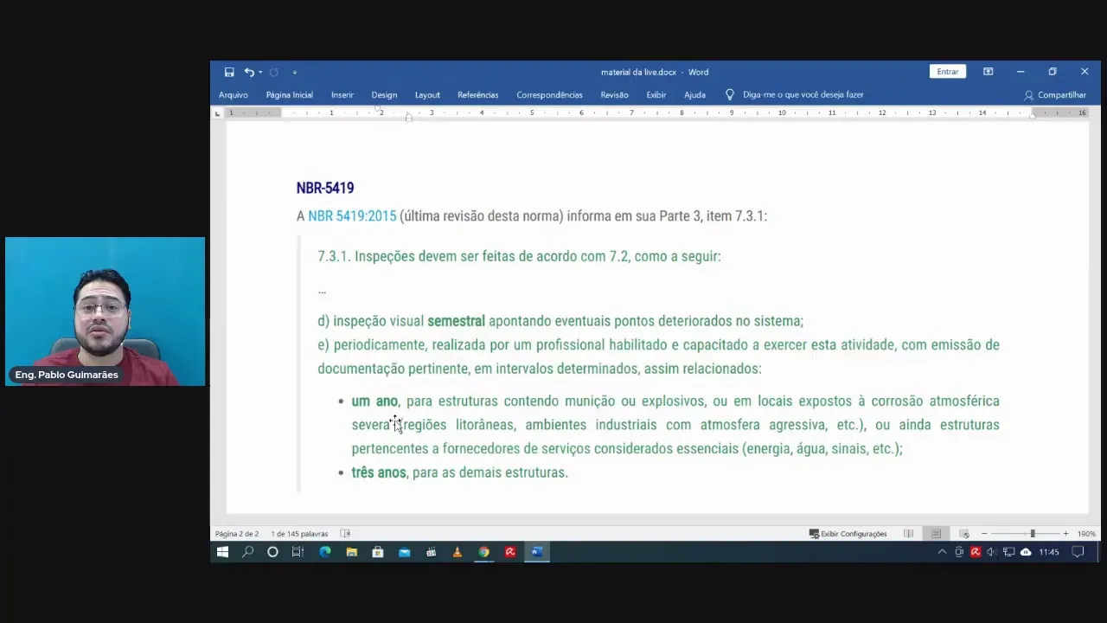This screenshot has height=623, width=1107.
Task: Switch to the Revisão tab
Action: 614,95
